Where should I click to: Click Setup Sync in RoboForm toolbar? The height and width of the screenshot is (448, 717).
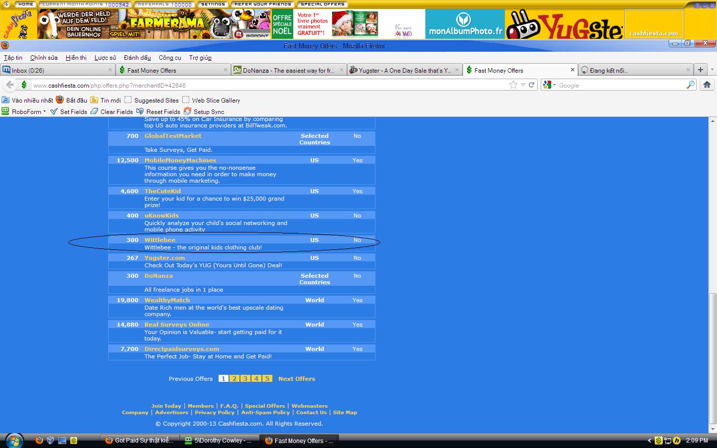point(204,112)
